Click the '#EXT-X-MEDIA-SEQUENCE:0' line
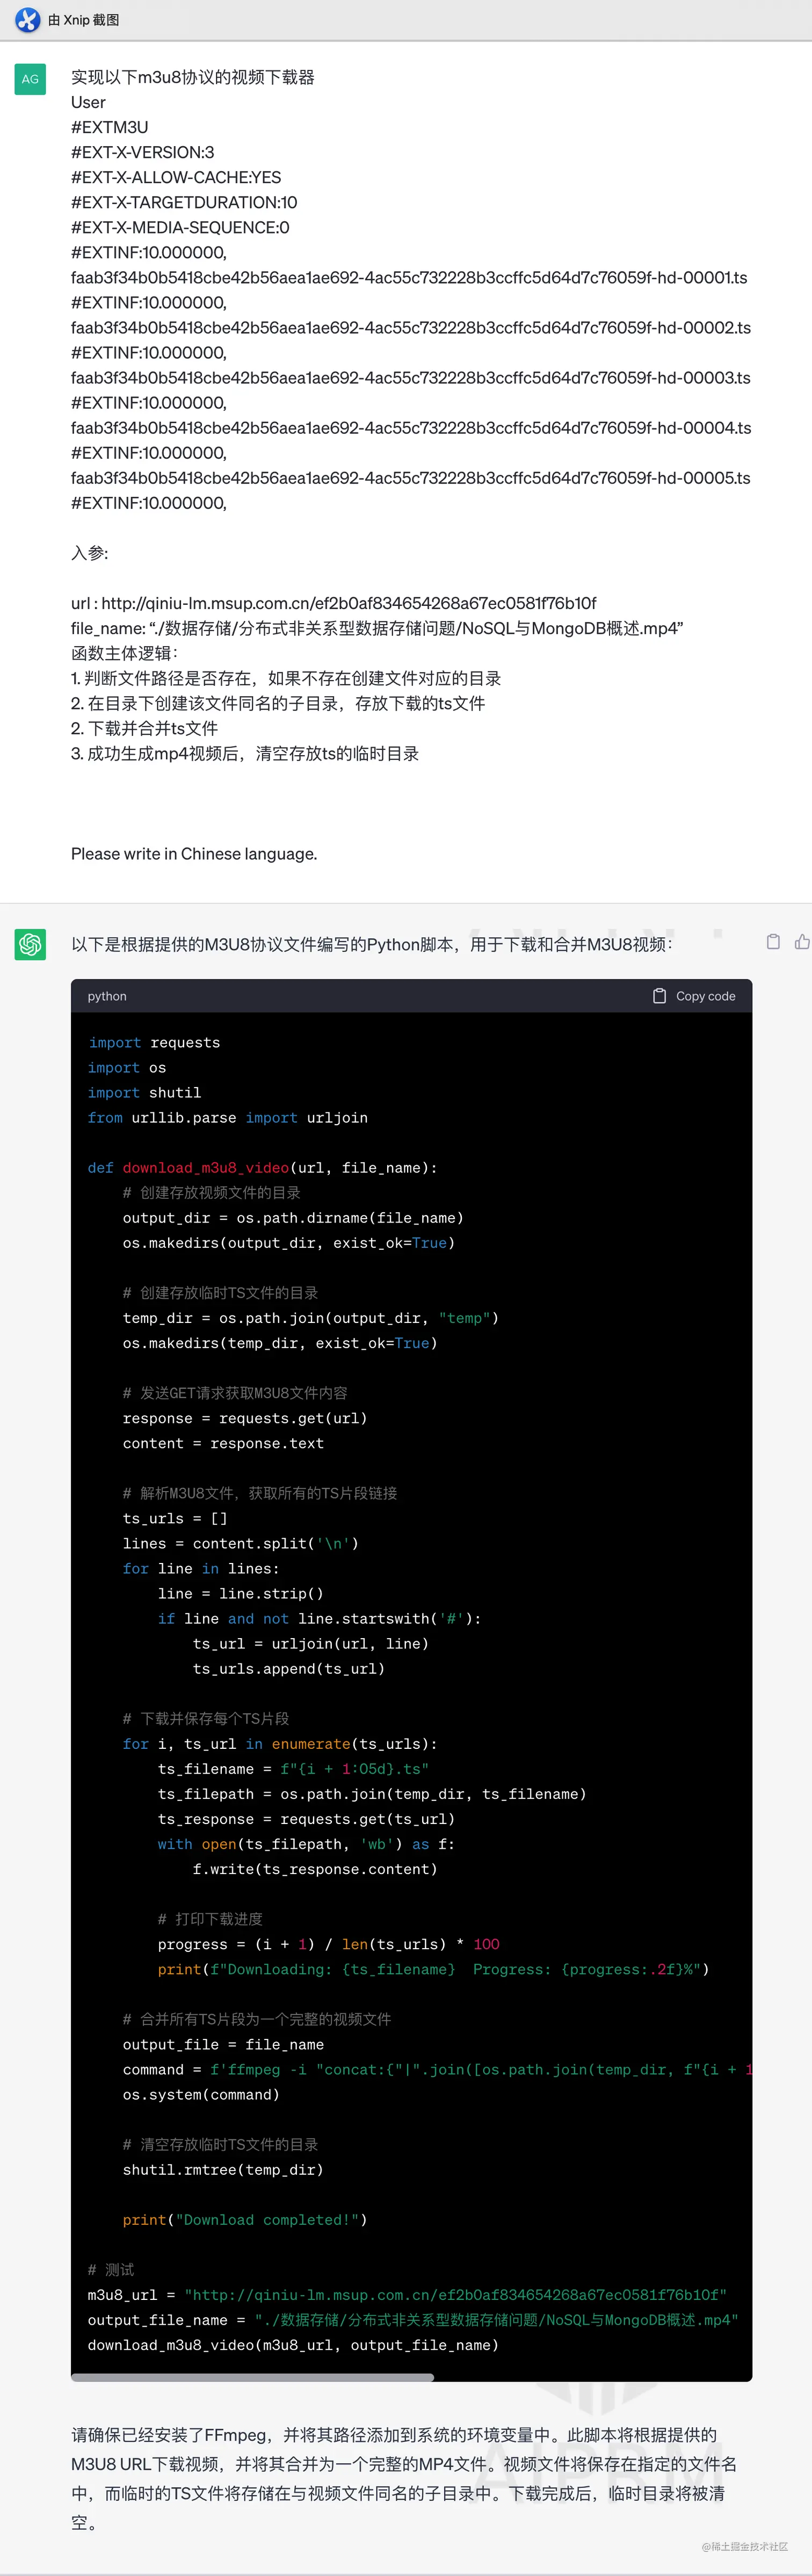 [x=180, y=227]
